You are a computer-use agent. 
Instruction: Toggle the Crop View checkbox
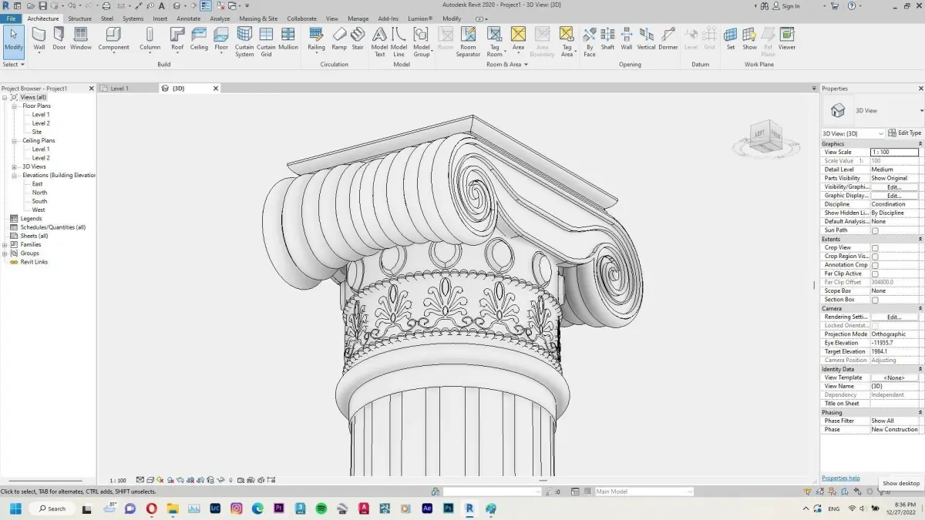click(x=875, y=248)
